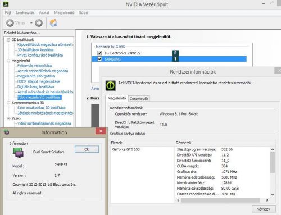Click the Memória-sávszélesség row

[208, 188]
